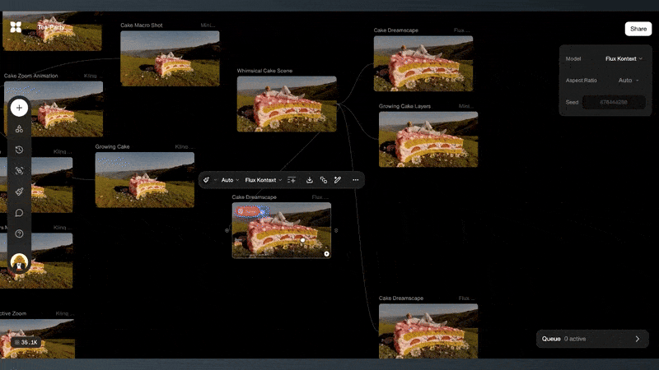Open the Auto aspect dropdown in floating toolbar

tap(230, 180)
